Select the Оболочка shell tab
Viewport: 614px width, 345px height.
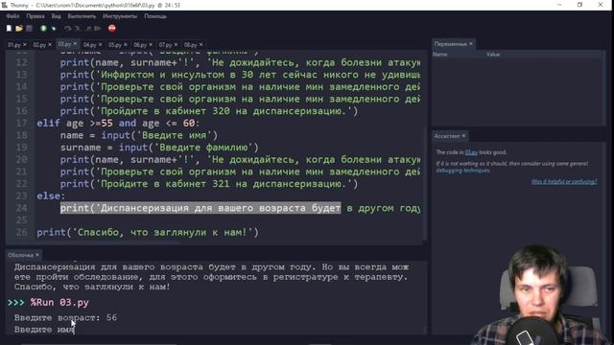20,255
